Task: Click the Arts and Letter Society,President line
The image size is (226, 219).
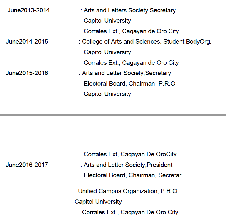Action: coord(128,165)
